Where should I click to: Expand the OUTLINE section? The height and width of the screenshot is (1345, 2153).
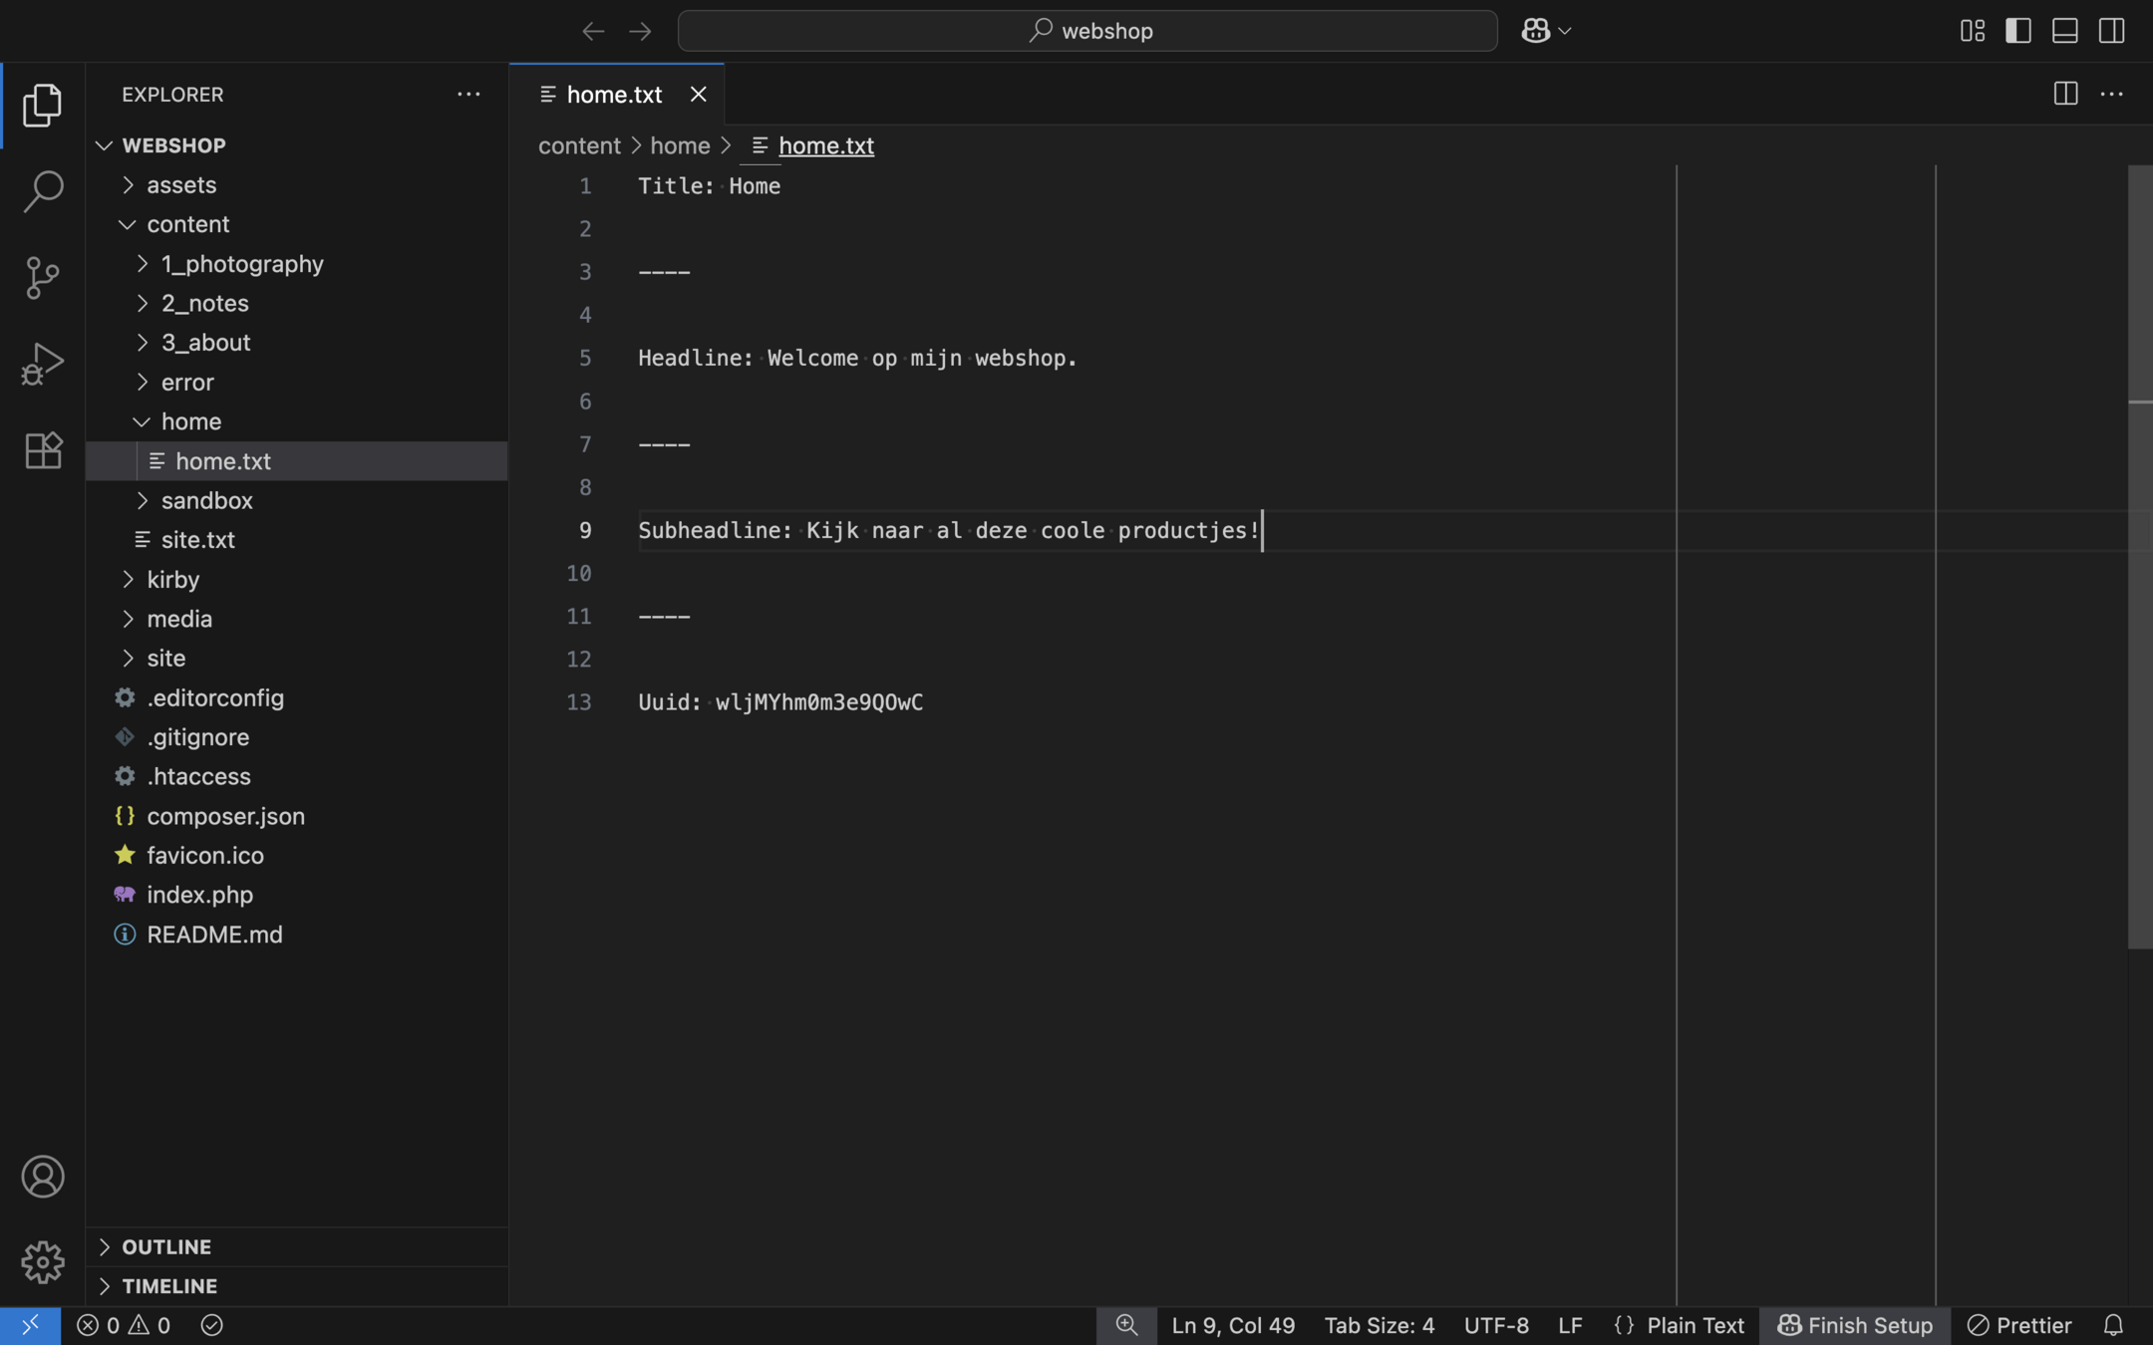[x=166, y=1246]
